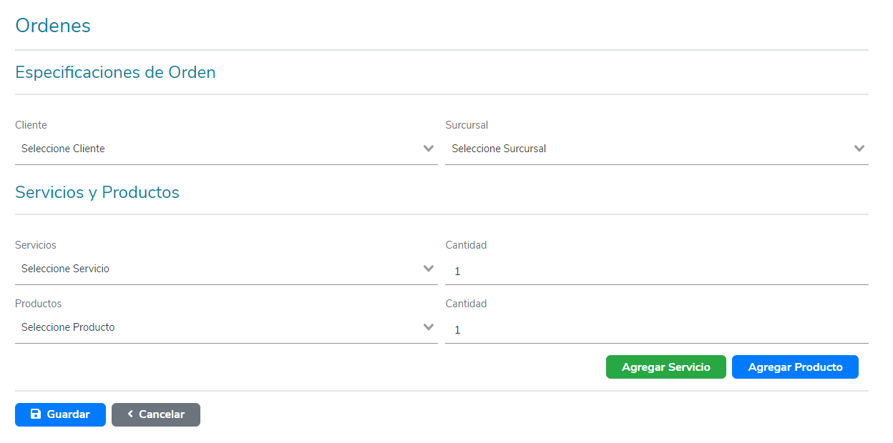Open the "Seleccione Cliente" dropdown

215,149
